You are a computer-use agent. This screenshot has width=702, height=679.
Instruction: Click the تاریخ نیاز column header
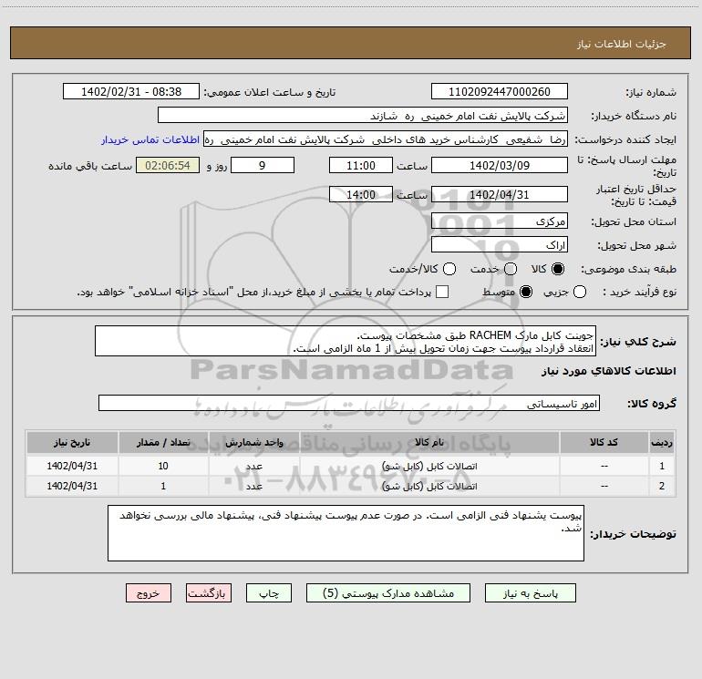tap(72, 442)
